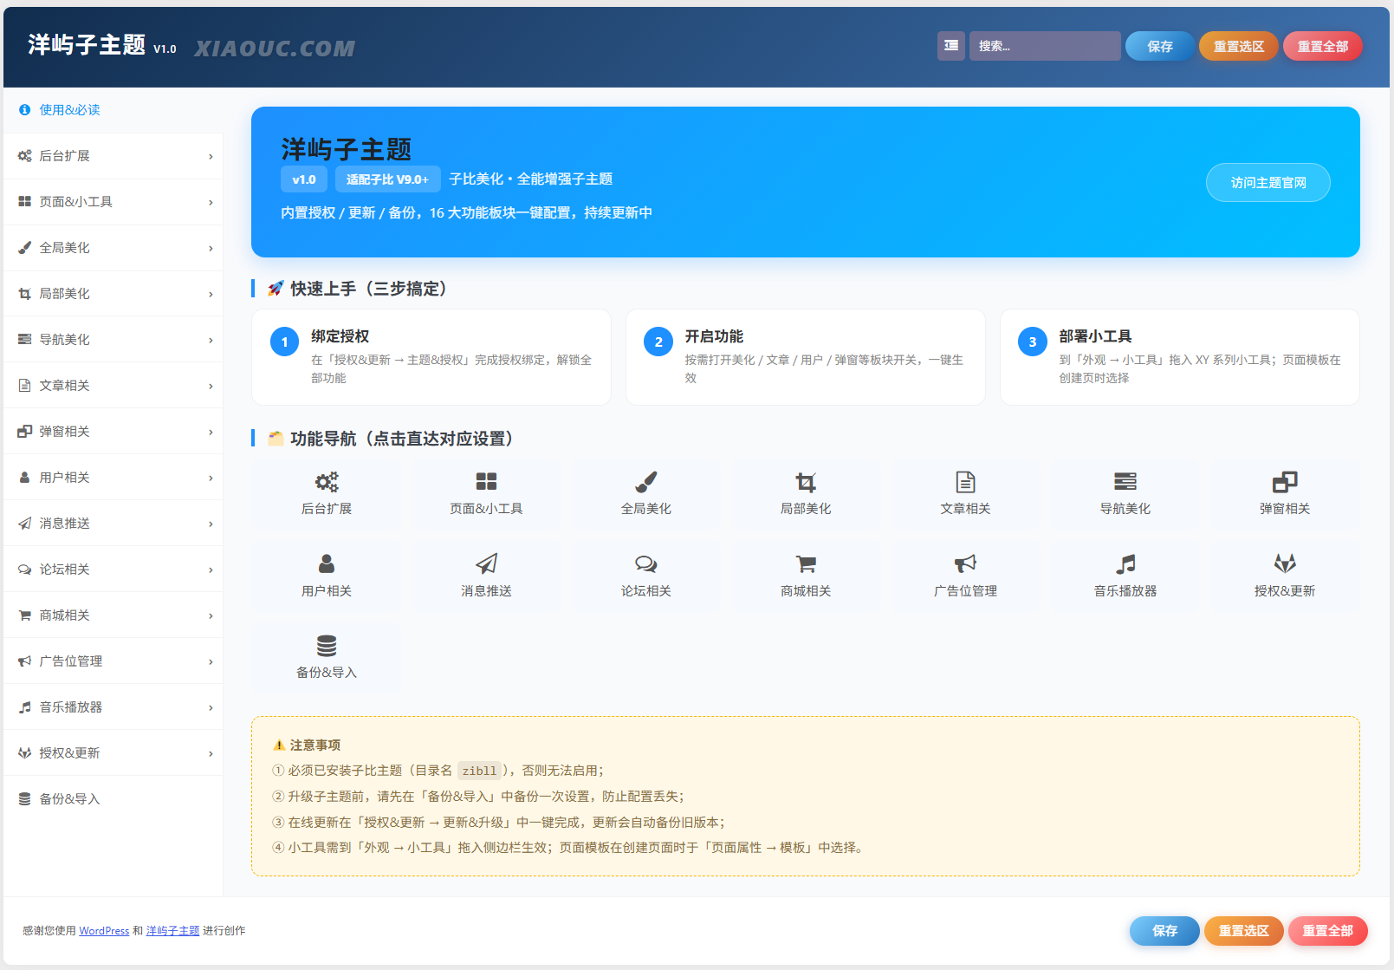The image size is (1394, 970).
Task: Select 广告位管理 label in the sidebar menu
Action: coord(70,661)
